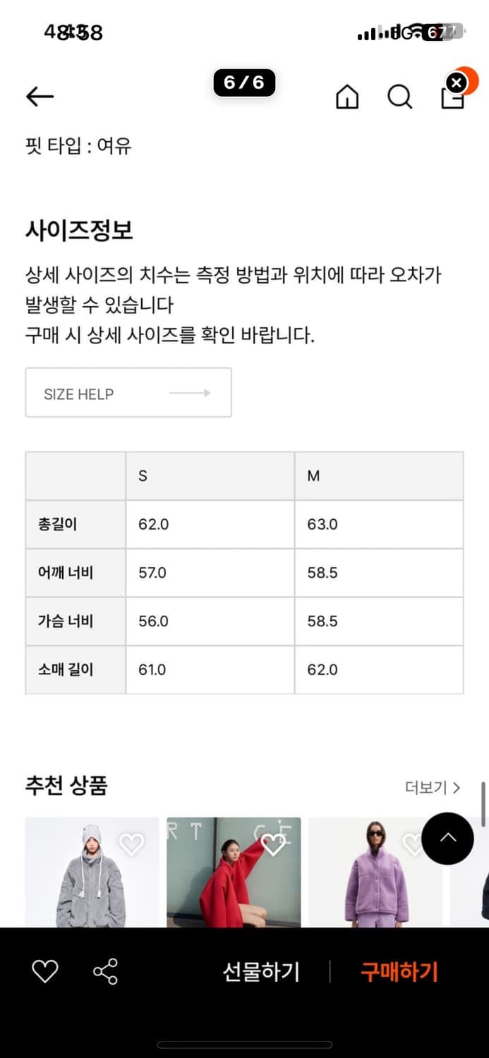Open the Search icon
This screenshot has height=1058, width=489.
coord(400,97)
